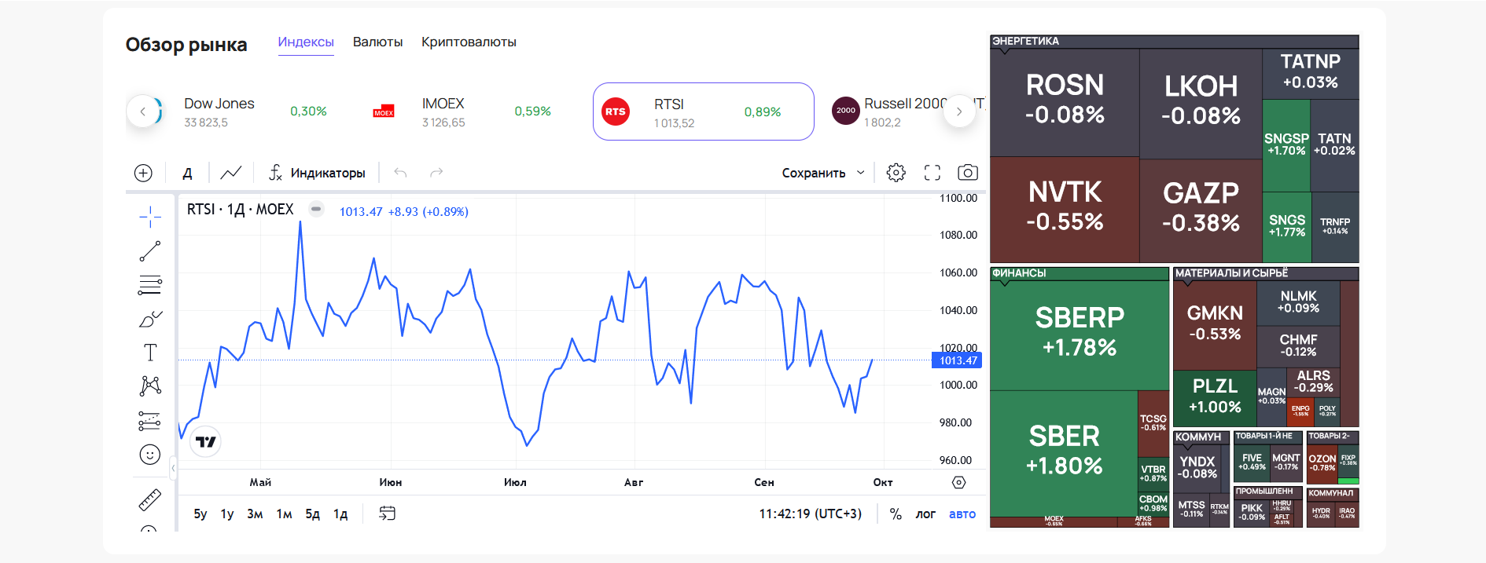Toggle percent scale on chart
Screen dimensions: 1486x563
tap(896, 514)
